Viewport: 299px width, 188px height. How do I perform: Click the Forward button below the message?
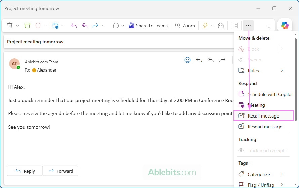point(60,171)
